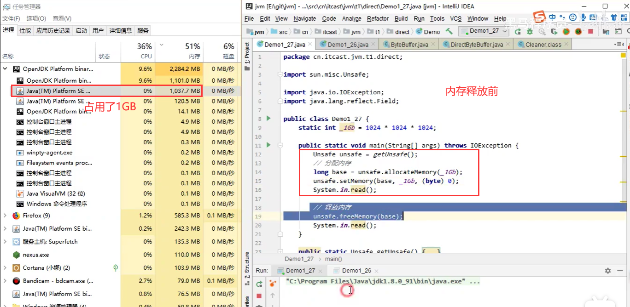Close the Demo1_26 run tab
630x307 pixels.
coord(376,271)
